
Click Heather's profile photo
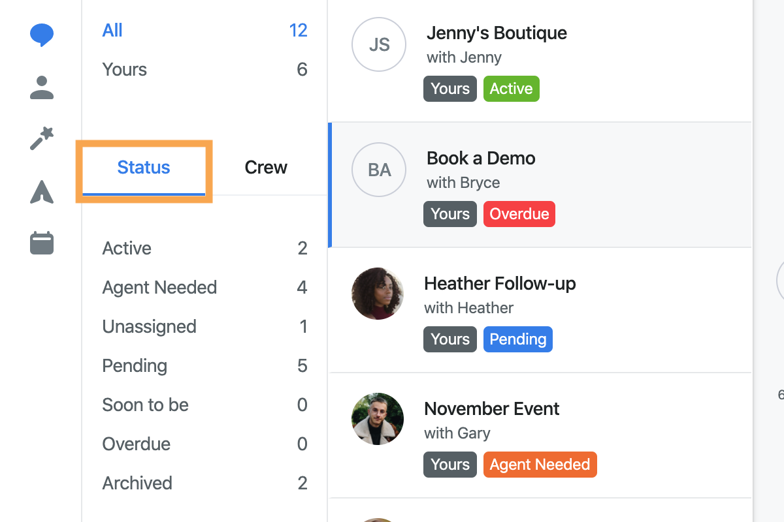(x=378, y=294)
